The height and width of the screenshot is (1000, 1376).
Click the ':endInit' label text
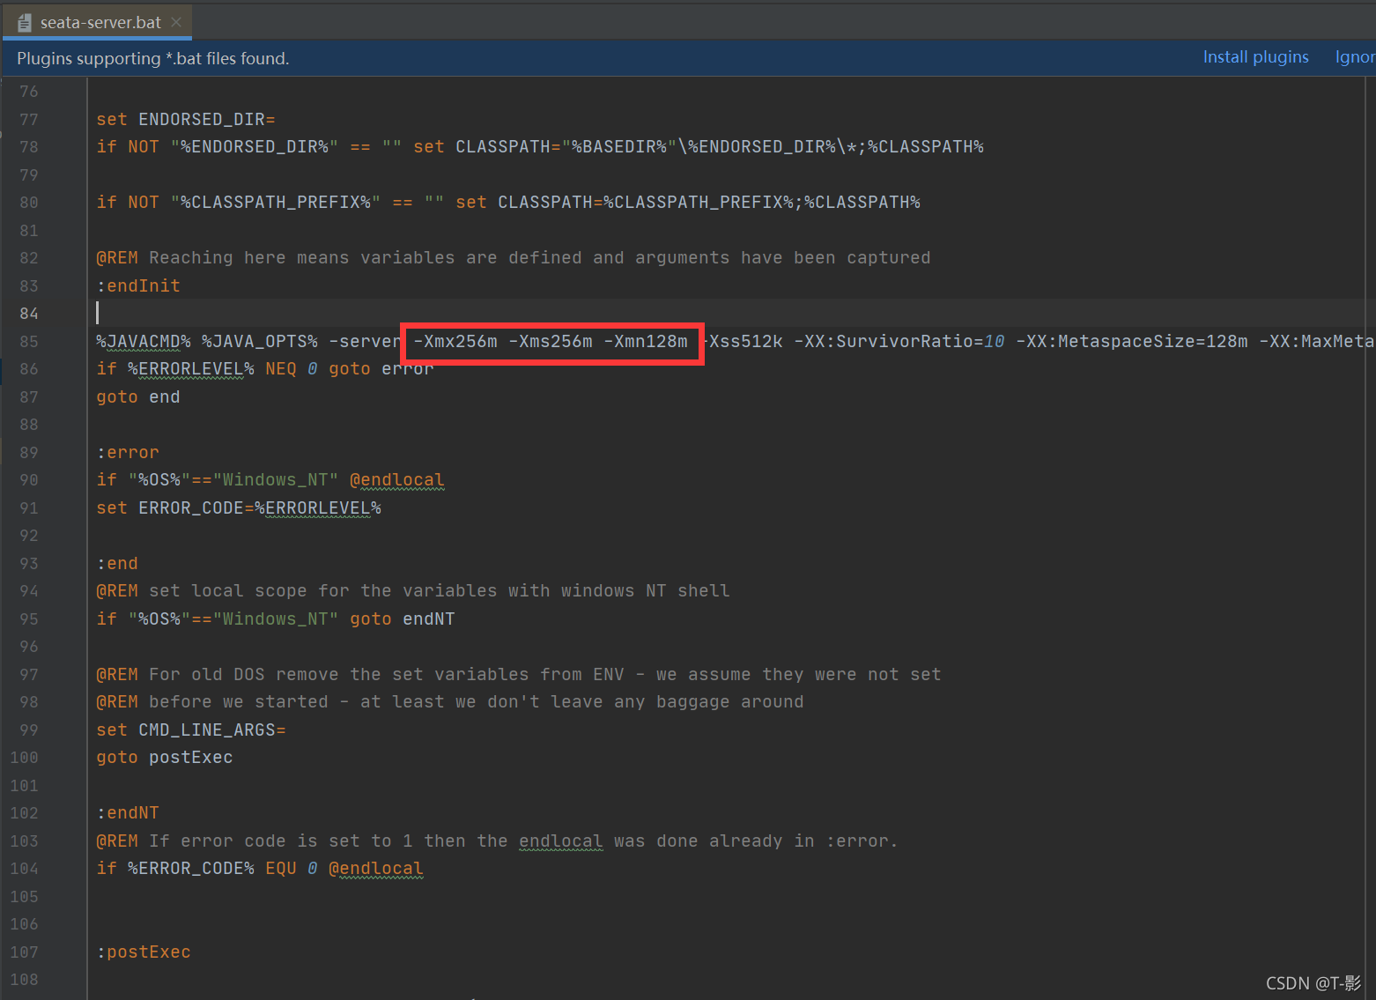click(138, 285)
